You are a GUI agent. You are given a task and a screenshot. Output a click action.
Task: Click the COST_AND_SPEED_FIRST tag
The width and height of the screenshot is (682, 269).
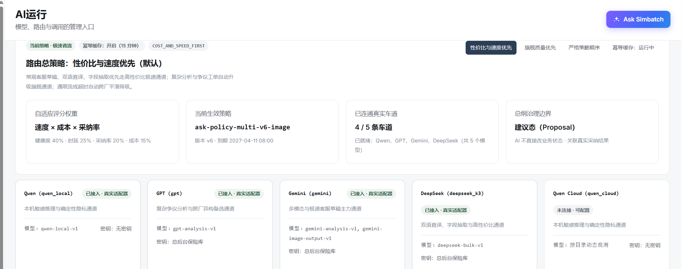pos(179,46)
